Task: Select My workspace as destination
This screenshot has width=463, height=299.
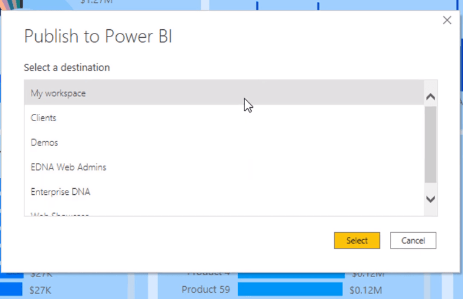Action: [x=224, y=93]
